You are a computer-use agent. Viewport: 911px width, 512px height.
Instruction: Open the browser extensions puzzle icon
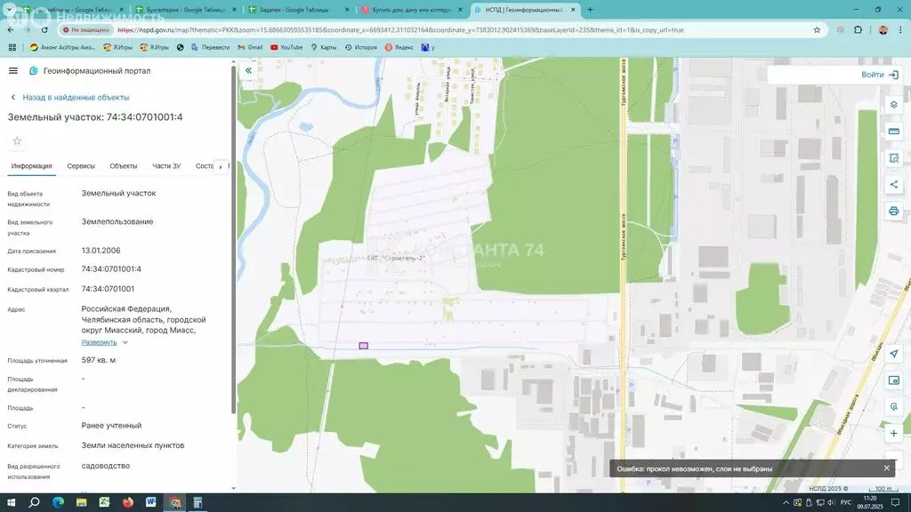pyautogui.click(x=859, y=30)
